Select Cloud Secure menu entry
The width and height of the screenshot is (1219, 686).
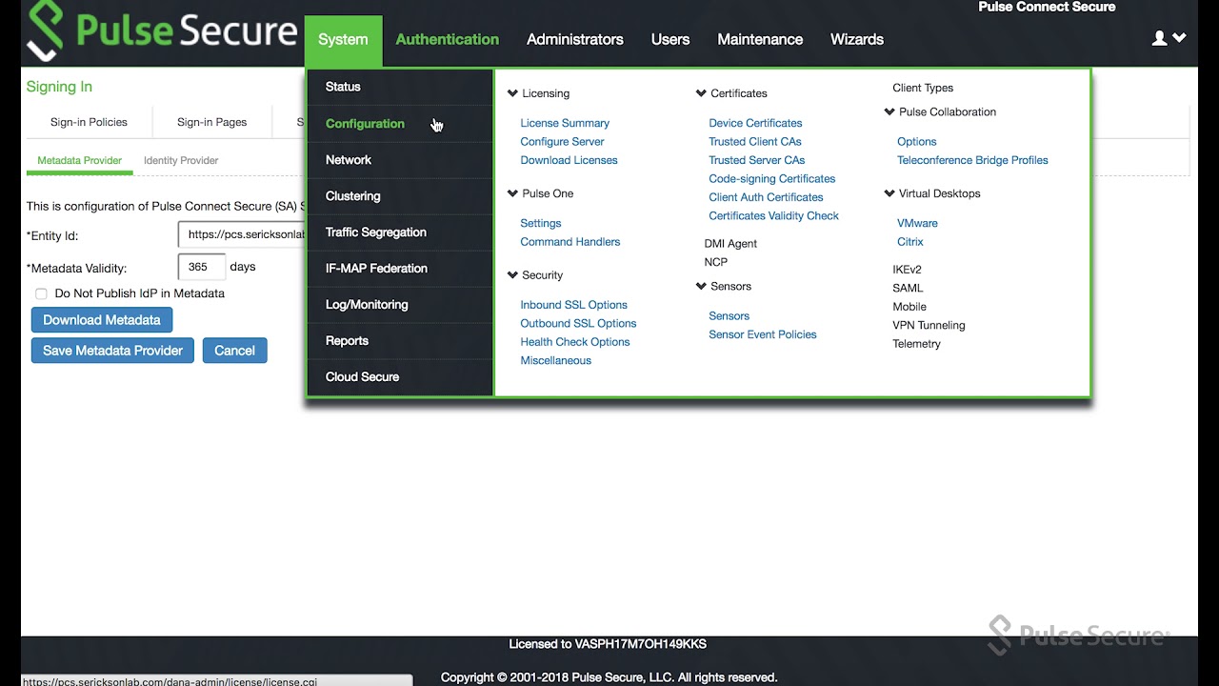(x=400, y=377)
